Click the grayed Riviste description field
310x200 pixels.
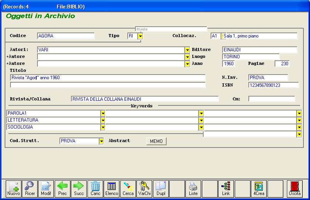tap(171, 29)
